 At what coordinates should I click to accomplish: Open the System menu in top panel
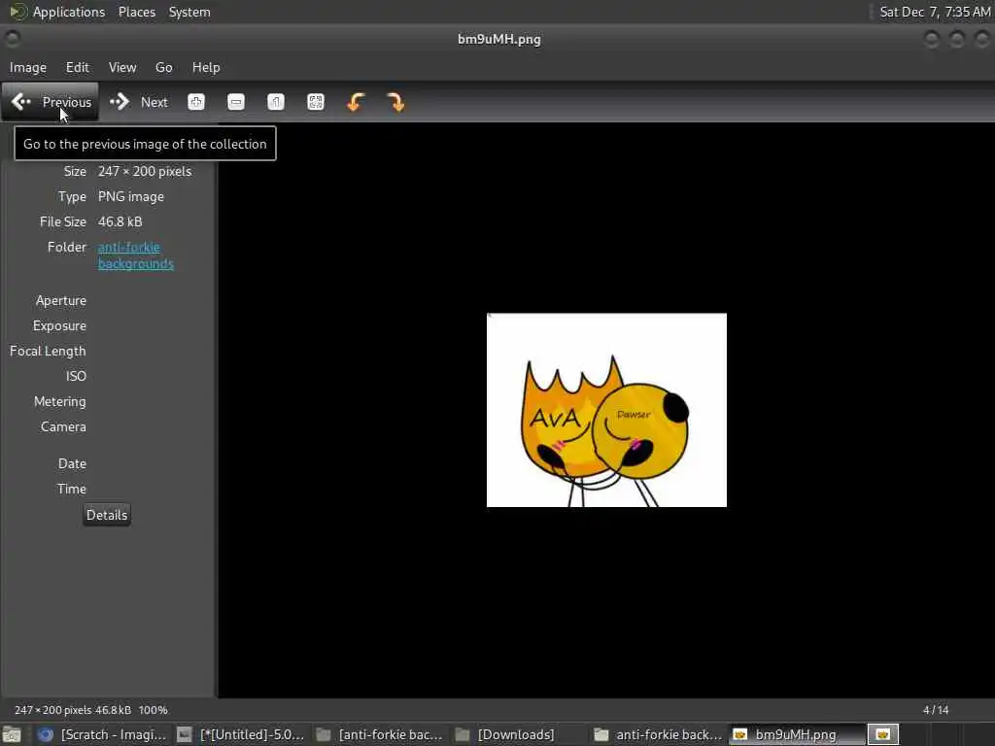coord(189,12)
